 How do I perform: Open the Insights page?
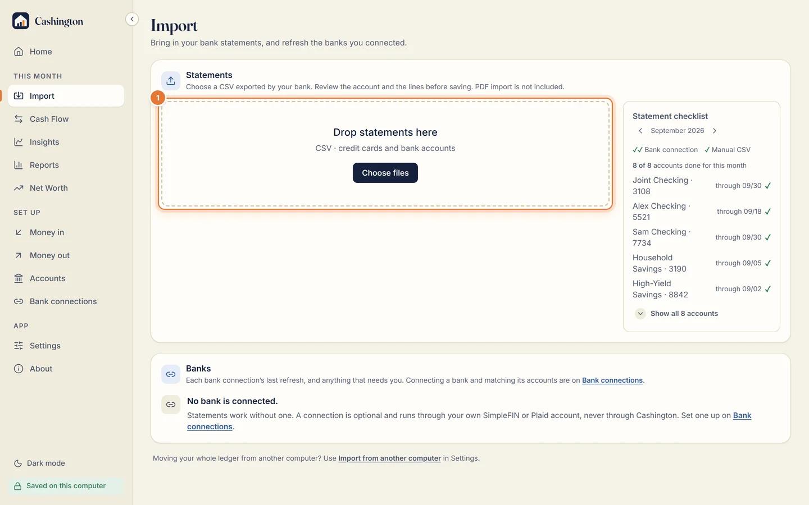coord(66,142)
